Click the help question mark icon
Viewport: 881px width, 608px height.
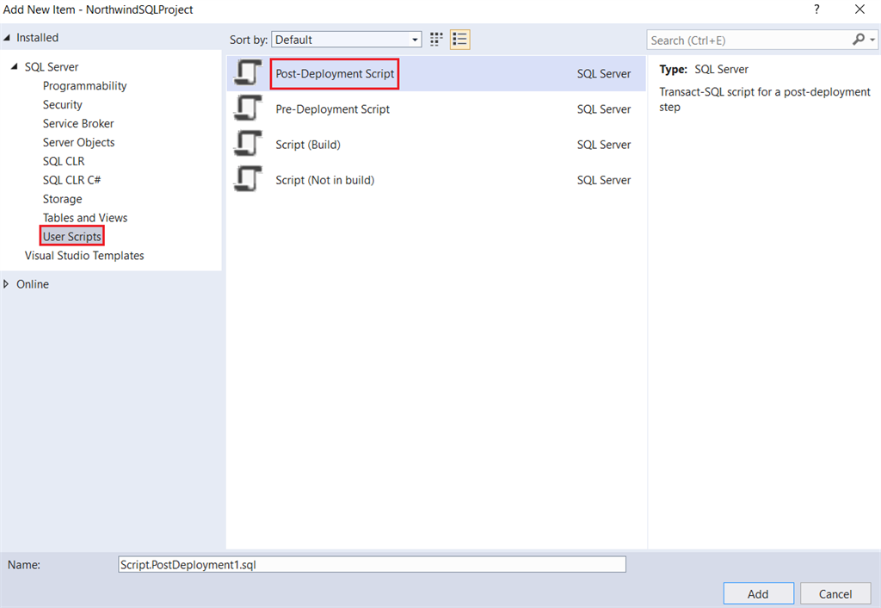[x=816, y=9]
